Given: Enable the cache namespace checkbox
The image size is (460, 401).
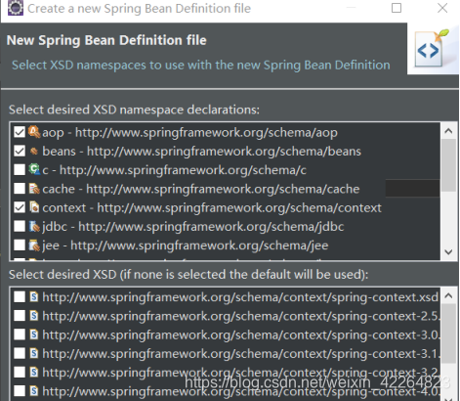Looking at the screenshot, I should point(20,189).
